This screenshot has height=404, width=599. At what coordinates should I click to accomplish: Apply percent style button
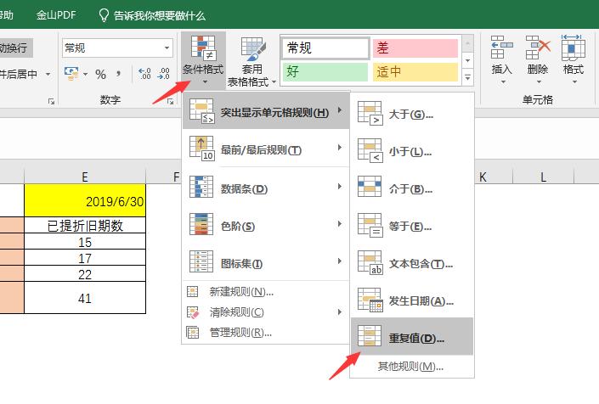click(100, 74)
